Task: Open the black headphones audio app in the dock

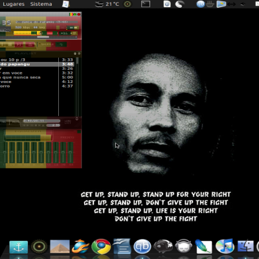Action: coord(163,246)
